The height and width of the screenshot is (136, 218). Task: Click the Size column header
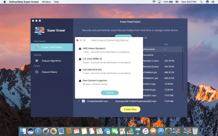tap(166, 44)
